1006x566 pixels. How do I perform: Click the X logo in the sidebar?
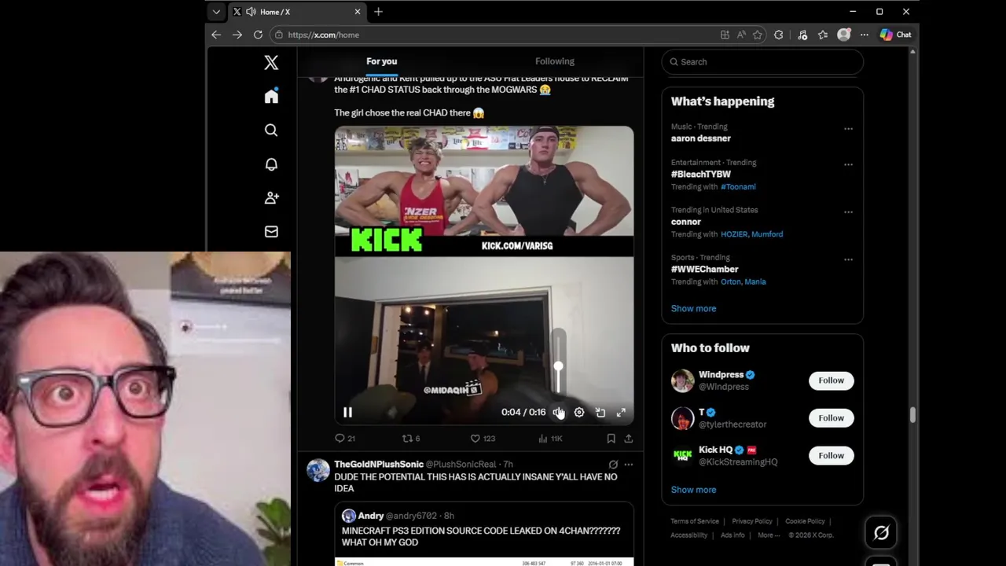pos(271,62)
